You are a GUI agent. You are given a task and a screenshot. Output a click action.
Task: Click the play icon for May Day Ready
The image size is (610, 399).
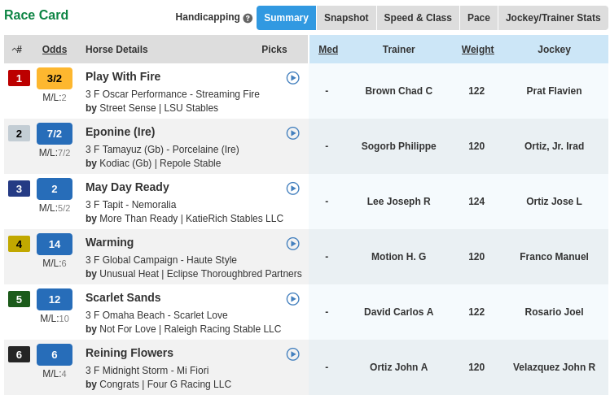(293, 189)
